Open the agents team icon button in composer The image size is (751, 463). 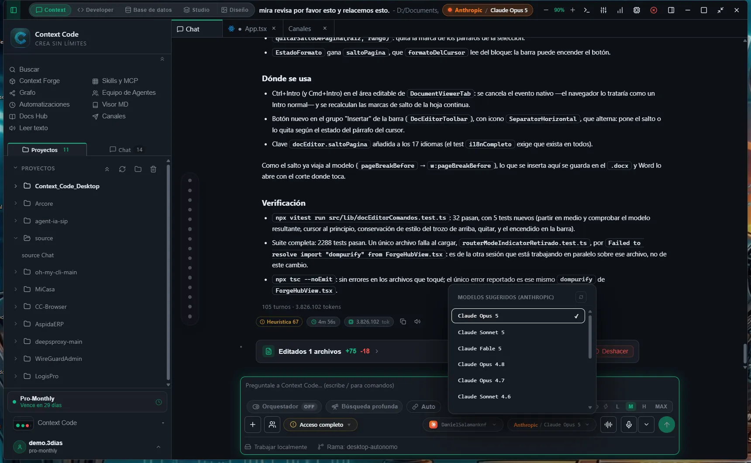pyautogui.click(x=272, y=425)
